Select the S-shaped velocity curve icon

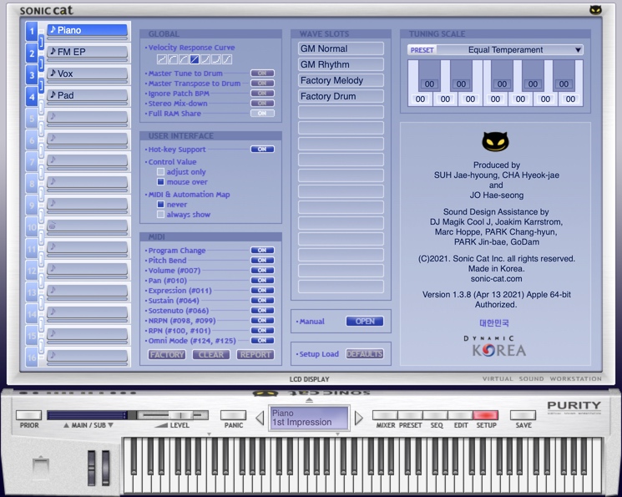(x=227, y=59)
